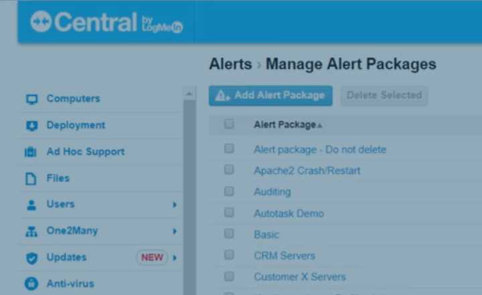482x295 pixels.
Task: Open the CRM Servers alert package link
Action: click(285, 255)
